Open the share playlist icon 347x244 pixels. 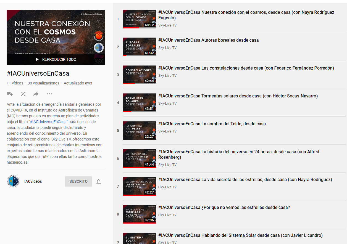(36, 94)
